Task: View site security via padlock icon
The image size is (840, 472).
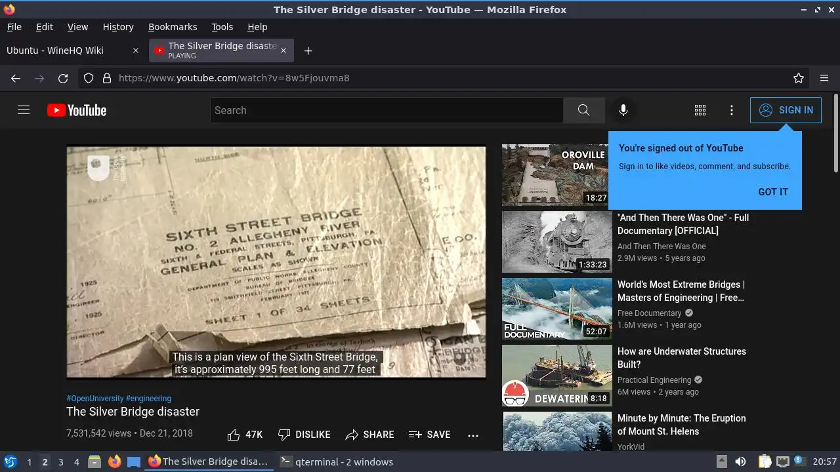Action: [x=106, y=78]
